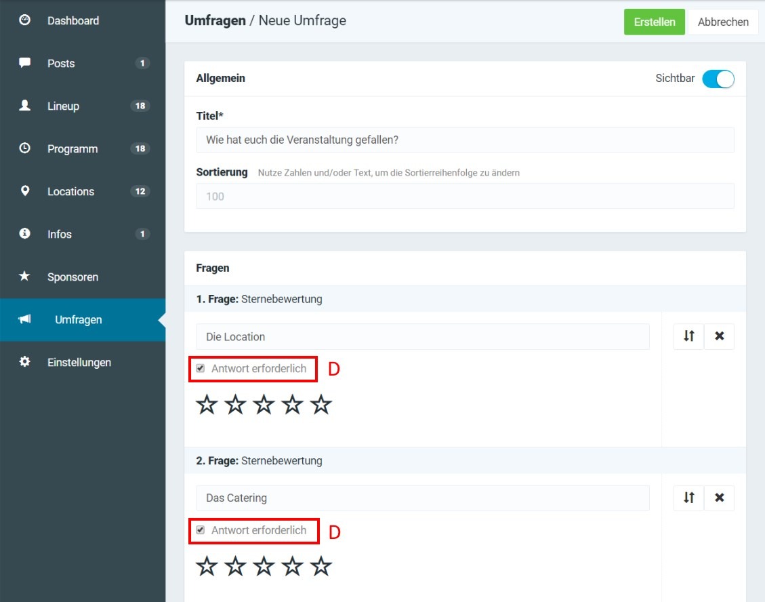The image size is (765, 602).
Task: Click the first star under Das Catering
Action: tap(207, 567)
